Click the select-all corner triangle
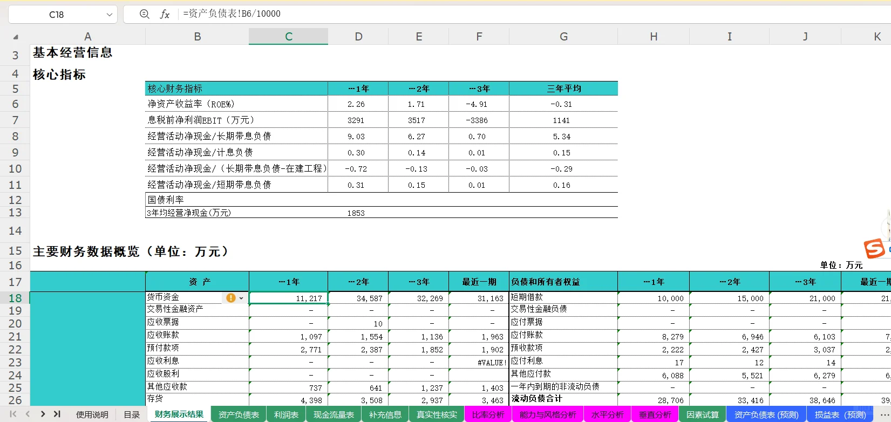 tap(16, 37)
